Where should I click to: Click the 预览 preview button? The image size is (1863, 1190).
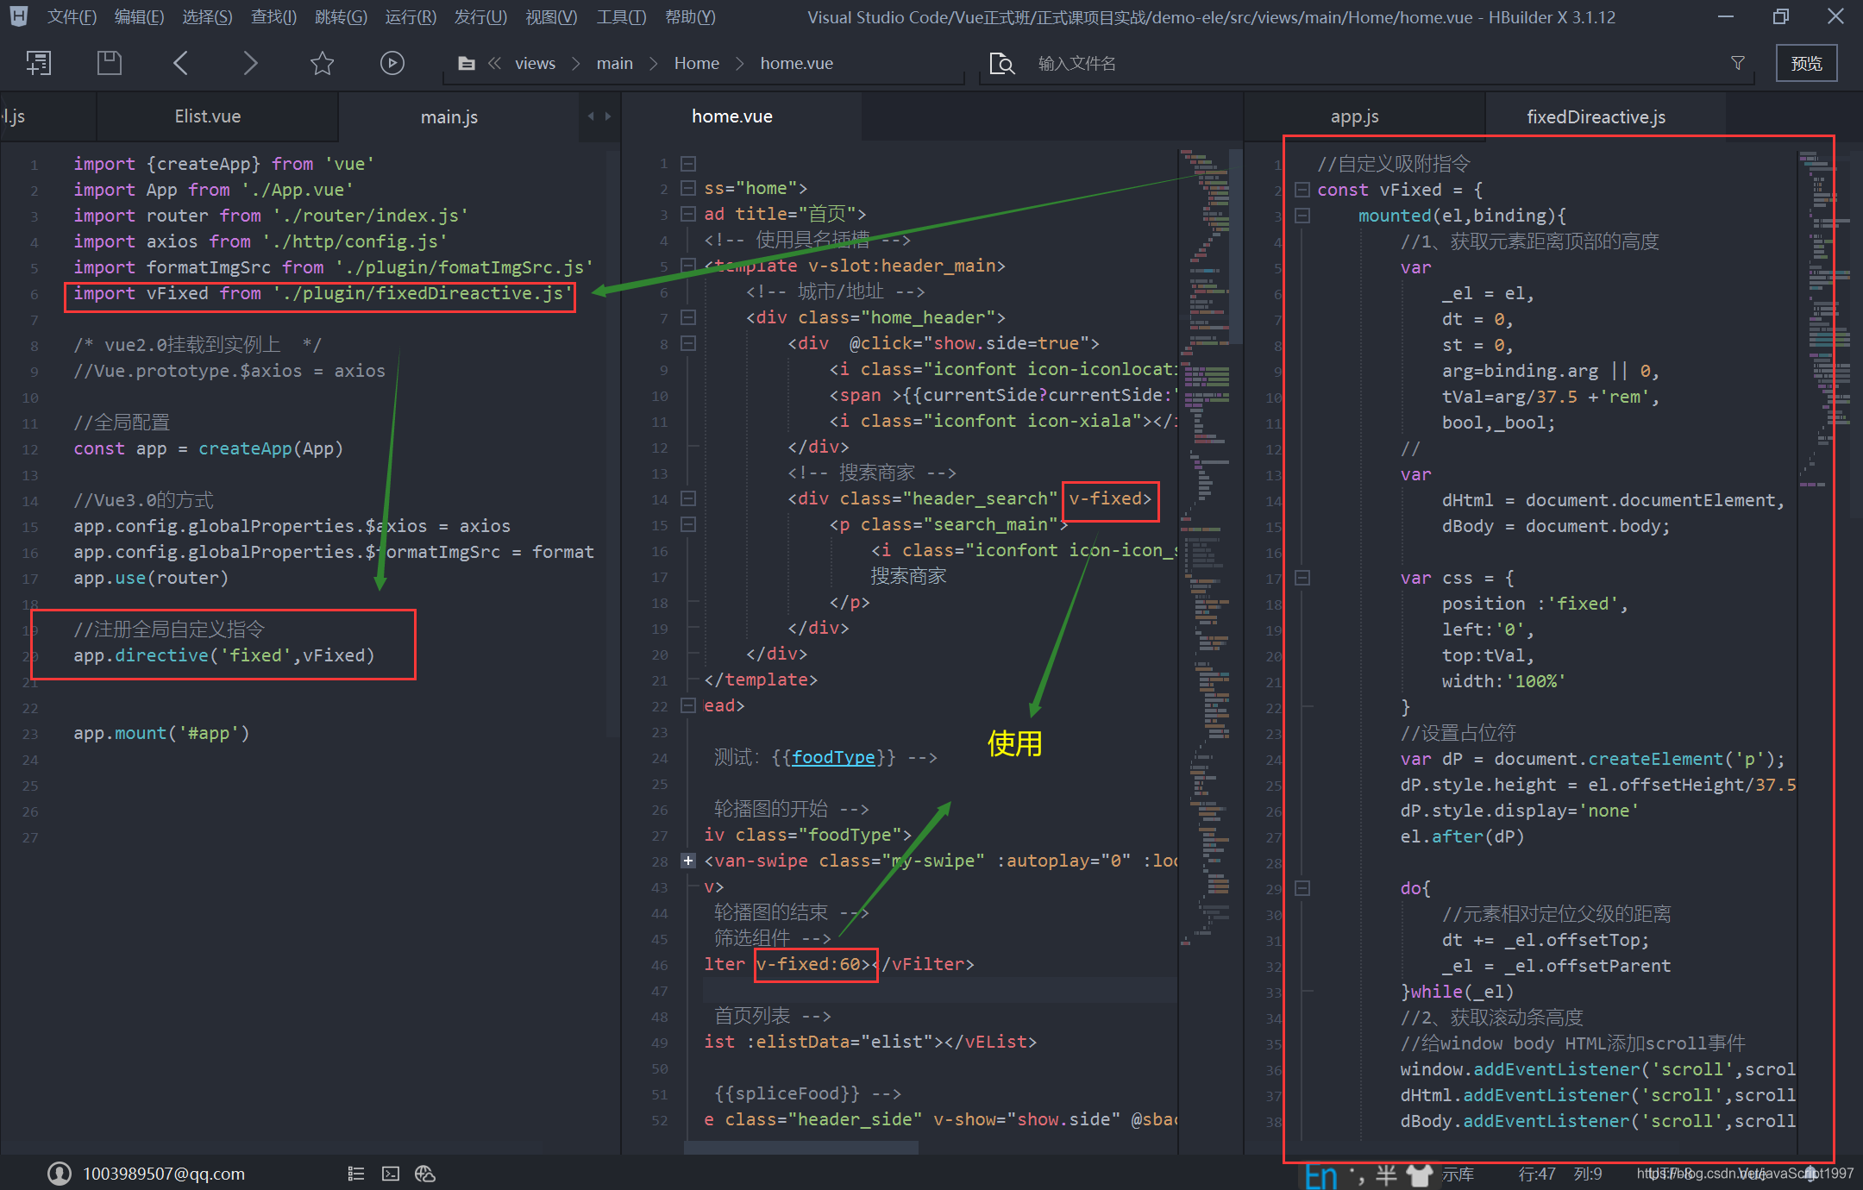pos(1806,63)
